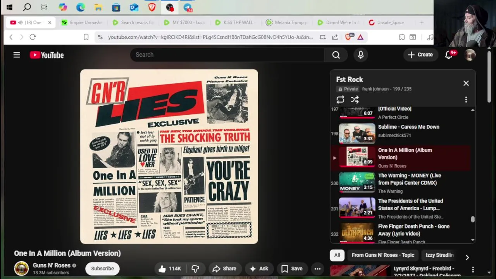Click the YouTube search input field
Screen dimensions: 496x279
(227, 55)
